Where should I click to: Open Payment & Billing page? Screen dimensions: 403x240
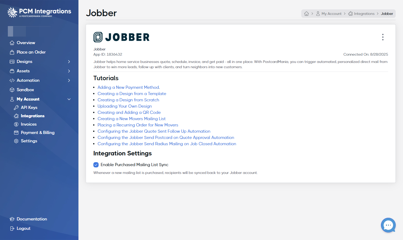click(x=38, y=133)
